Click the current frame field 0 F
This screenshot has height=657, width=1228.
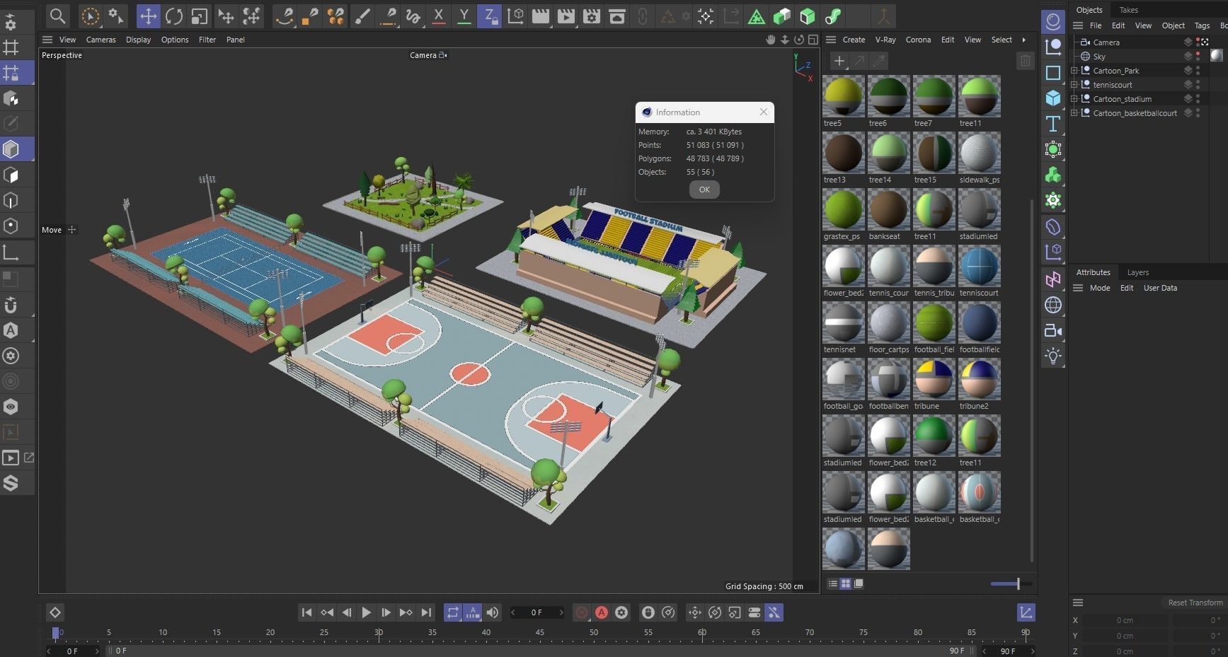537,612
